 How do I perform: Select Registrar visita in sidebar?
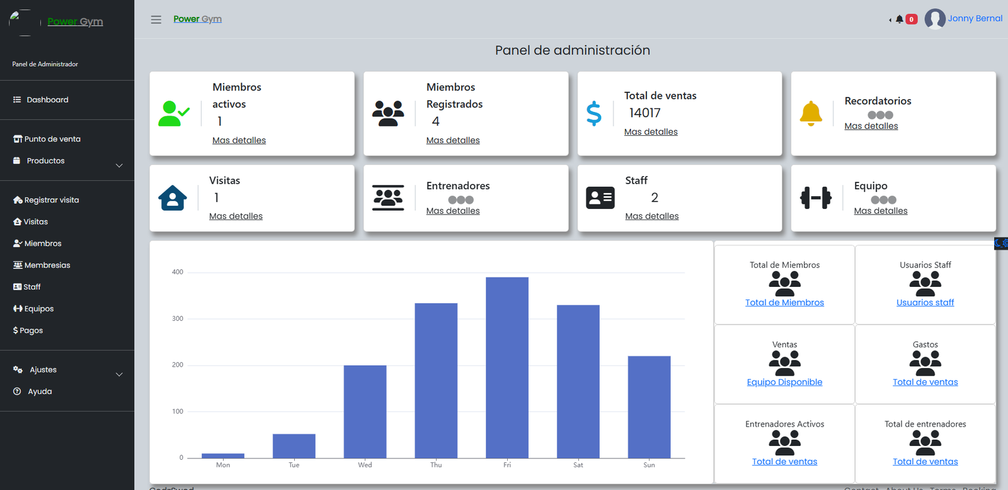pos(51,200)
